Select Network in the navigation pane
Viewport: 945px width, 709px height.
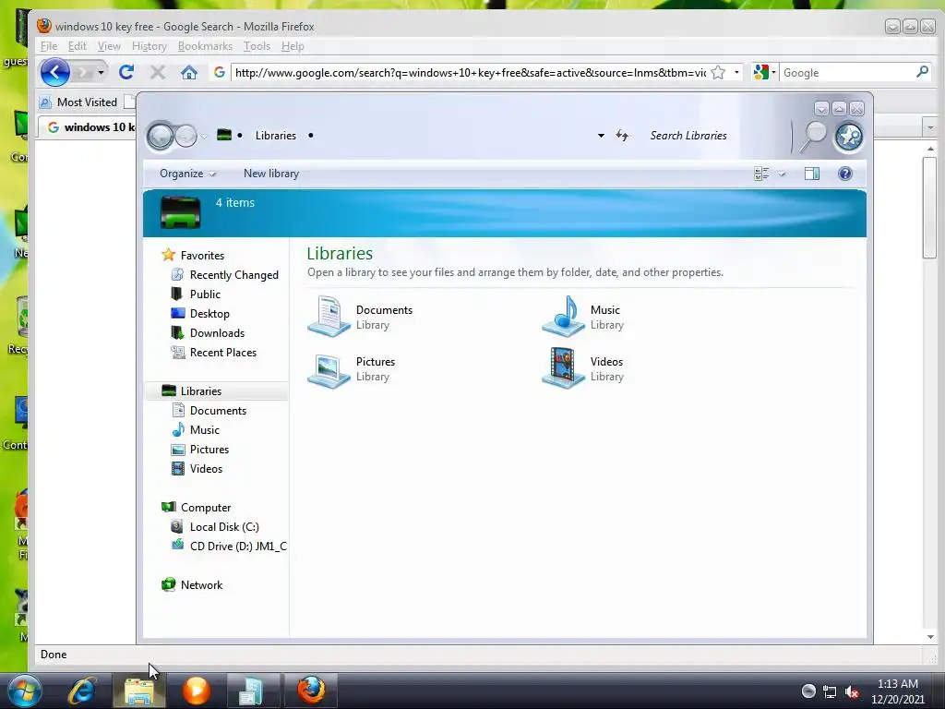(201, 584)
